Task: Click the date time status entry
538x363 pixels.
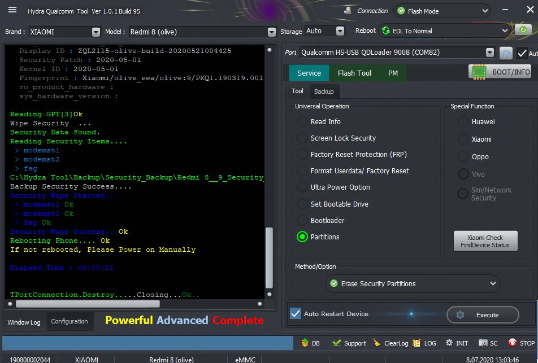Action: 492,360
